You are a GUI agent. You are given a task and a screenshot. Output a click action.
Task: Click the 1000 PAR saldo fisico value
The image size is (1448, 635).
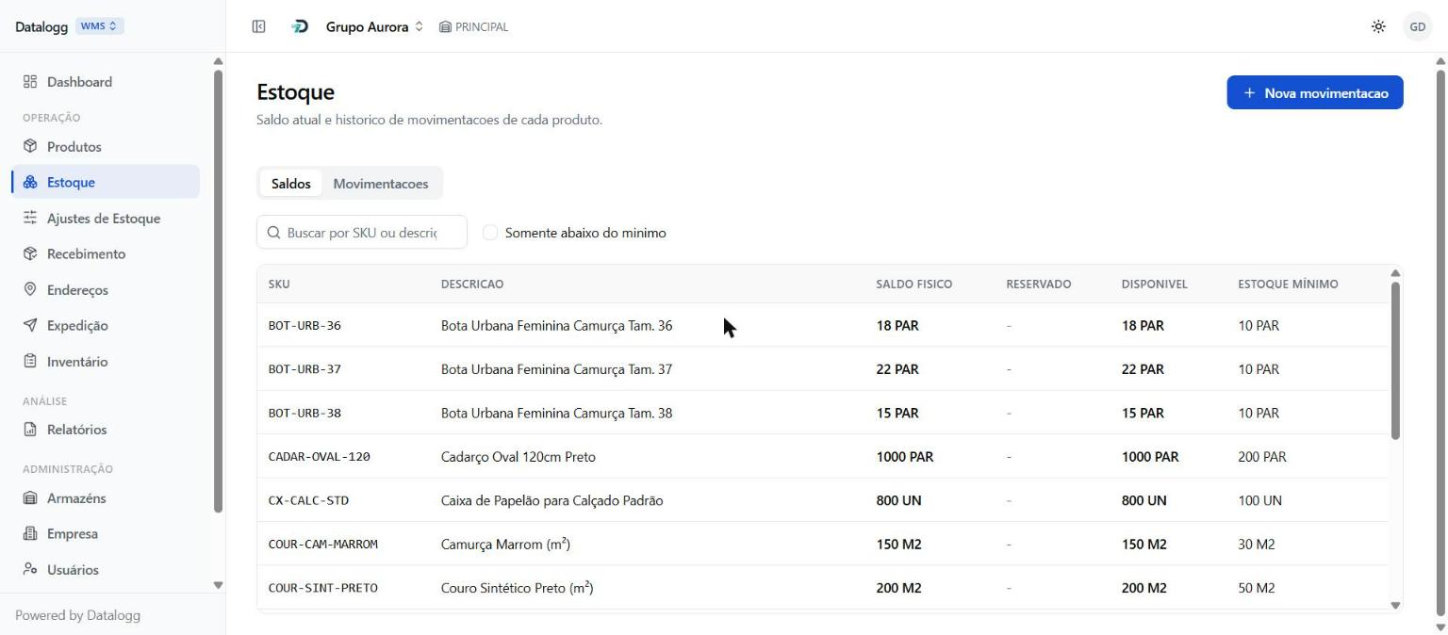pos(905,457)
